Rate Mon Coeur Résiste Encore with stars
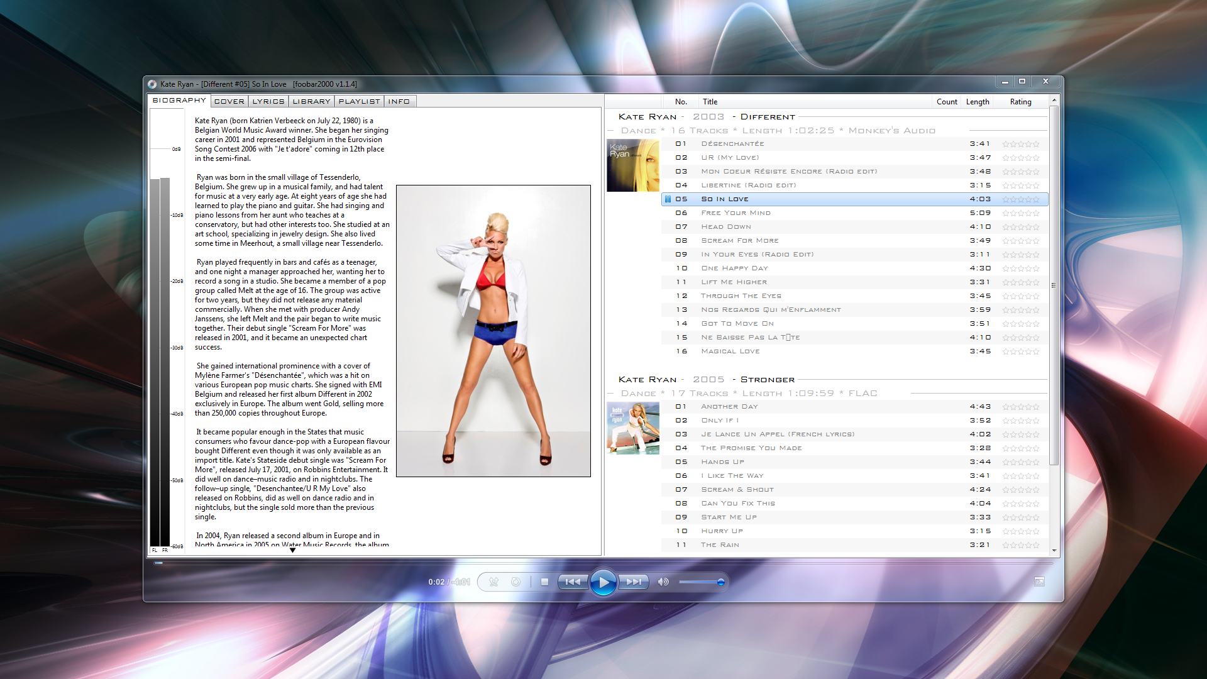The image size is (1207, 679). [x=1021, y=172]
